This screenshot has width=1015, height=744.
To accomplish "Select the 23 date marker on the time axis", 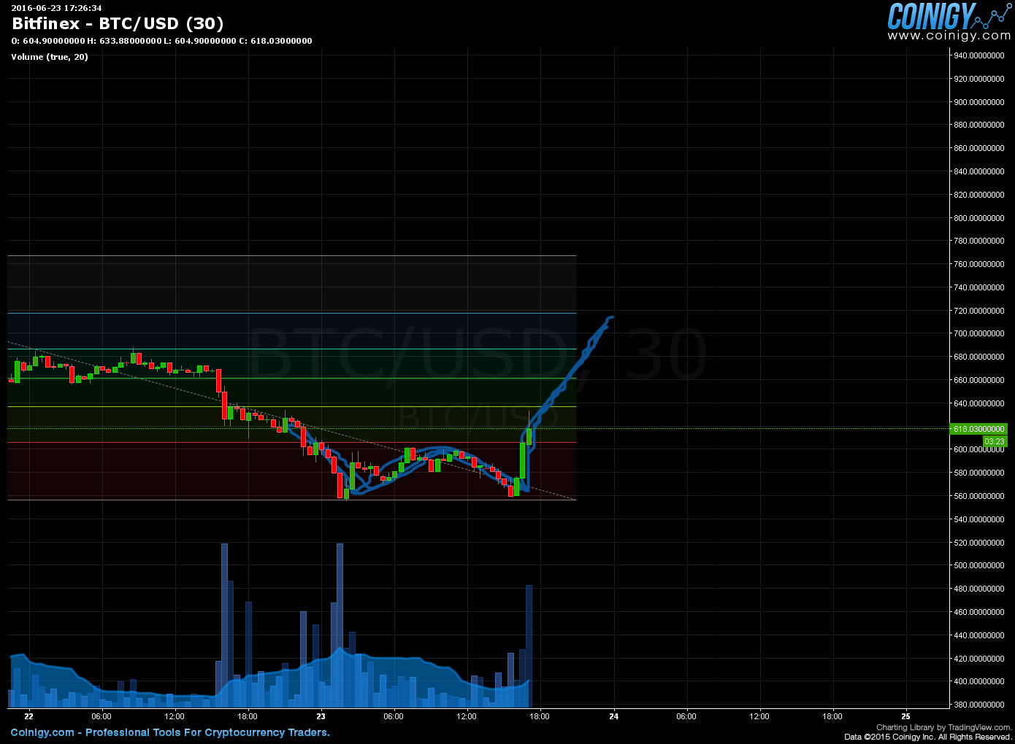I will click(x=321, y=716).
